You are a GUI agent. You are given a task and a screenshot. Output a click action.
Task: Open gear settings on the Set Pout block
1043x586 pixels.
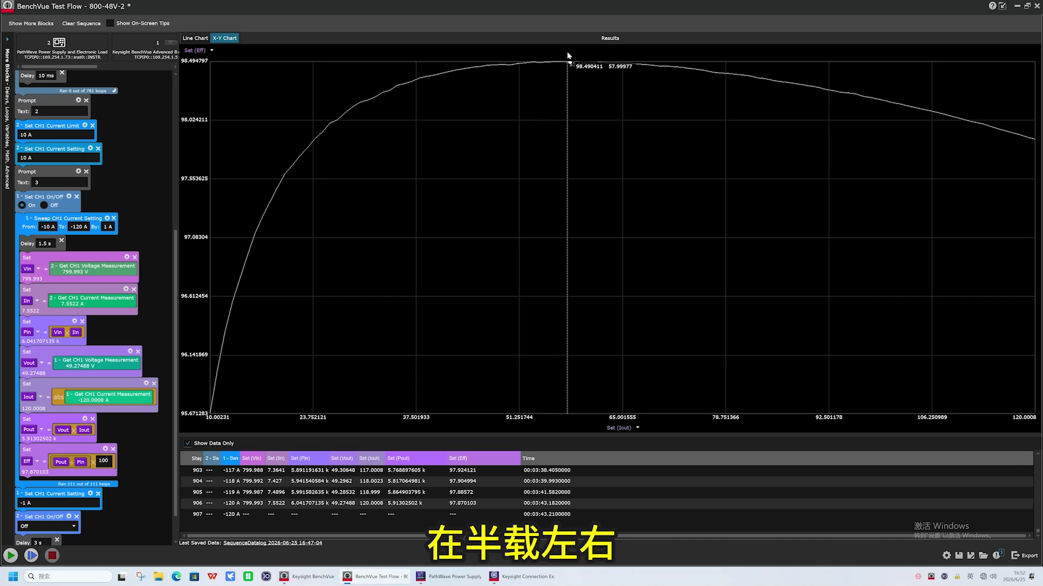pyautogui.click(x=85, y=418)
